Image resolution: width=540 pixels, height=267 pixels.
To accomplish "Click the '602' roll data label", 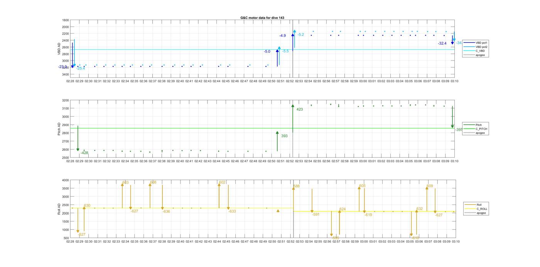I will click(x=222, y=183).
